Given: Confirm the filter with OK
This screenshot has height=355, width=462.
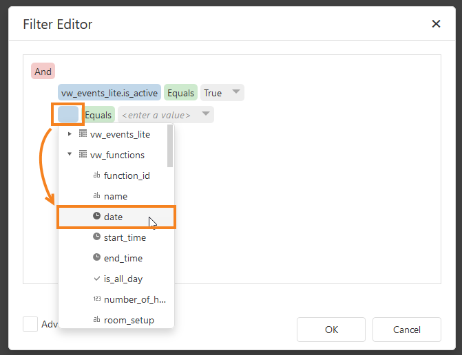Looking at the screenshot, I should (x=331, y=330).
